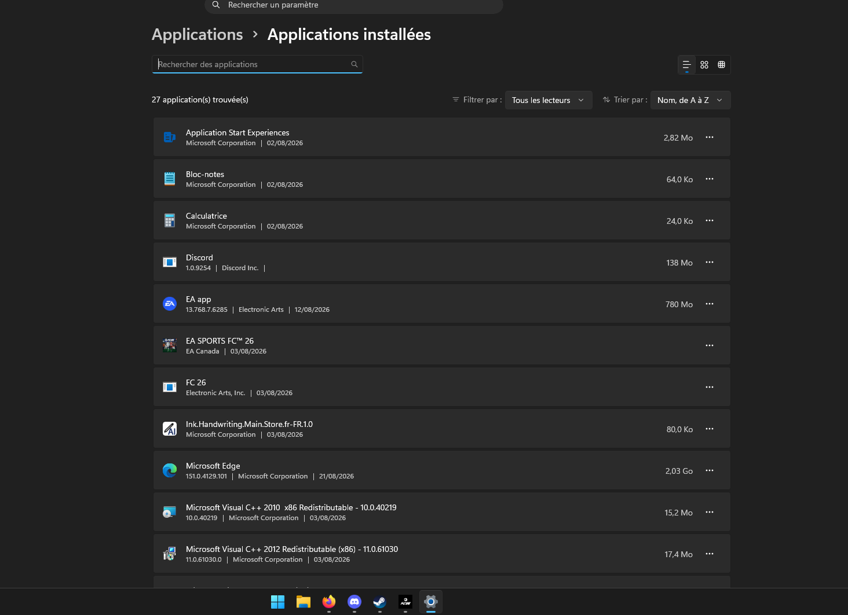Click the Bloc-notes notepad icon

pyautogui.click(x=170, y=179)
